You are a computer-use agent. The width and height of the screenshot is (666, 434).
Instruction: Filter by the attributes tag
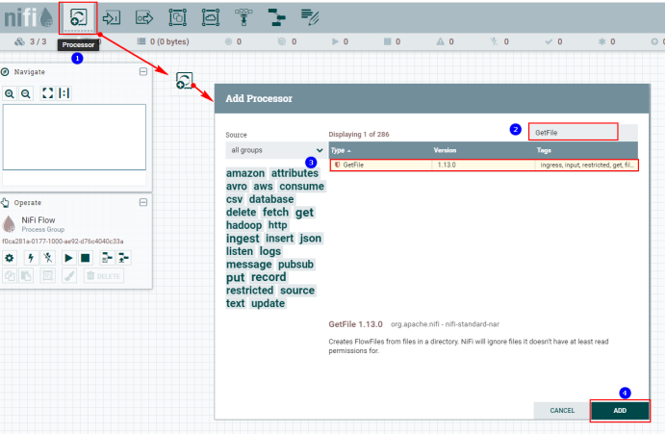click(295, 173)
